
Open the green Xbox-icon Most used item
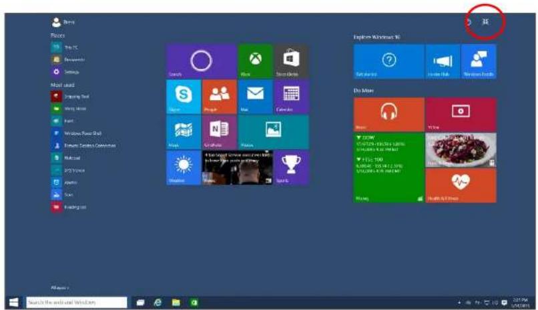(x=69, y=109)
